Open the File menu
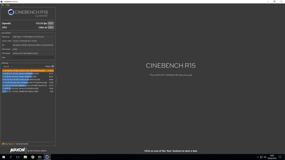 [x=3, y=5]
